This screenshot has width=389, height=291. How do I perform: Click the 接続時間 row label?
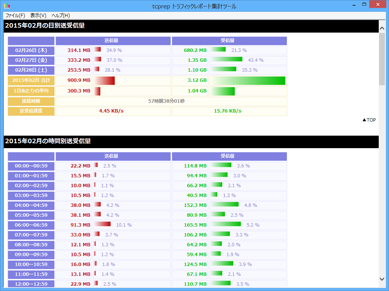tap(30, 101)
